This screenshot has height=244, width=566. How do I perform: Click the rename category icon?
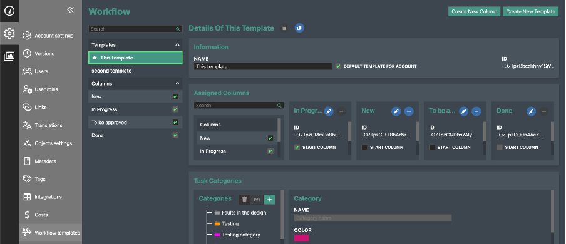(x=257, y=199)
